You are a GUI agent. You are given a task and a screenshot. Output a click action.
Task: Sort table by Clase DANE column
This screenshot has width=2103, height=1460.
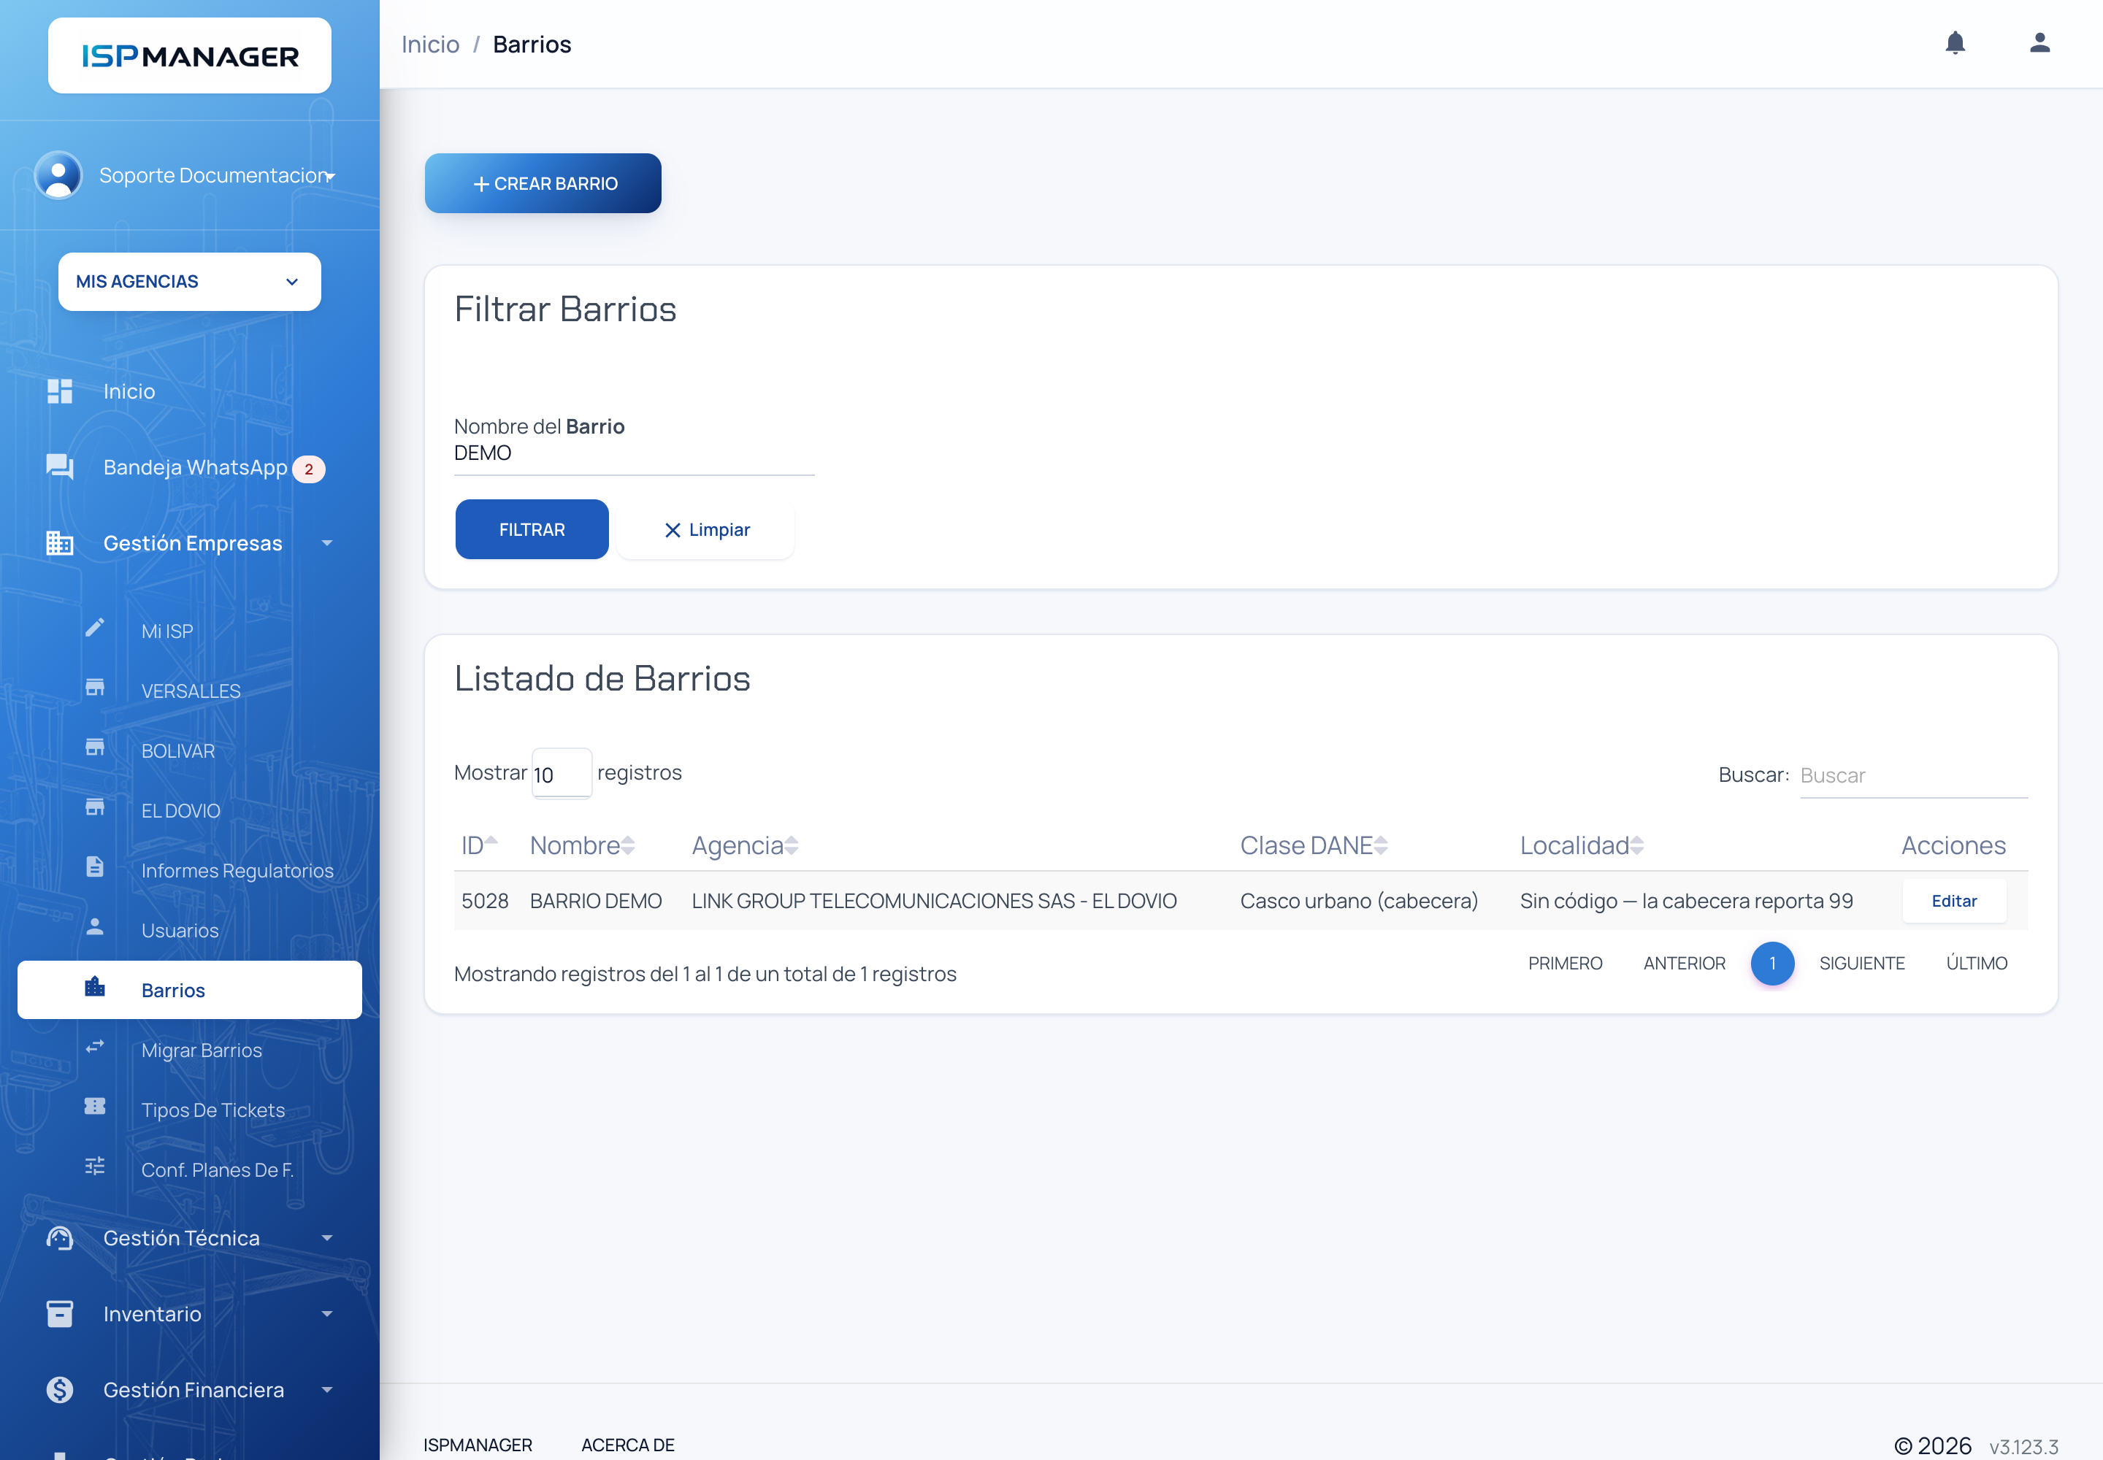pos(1314,846)
